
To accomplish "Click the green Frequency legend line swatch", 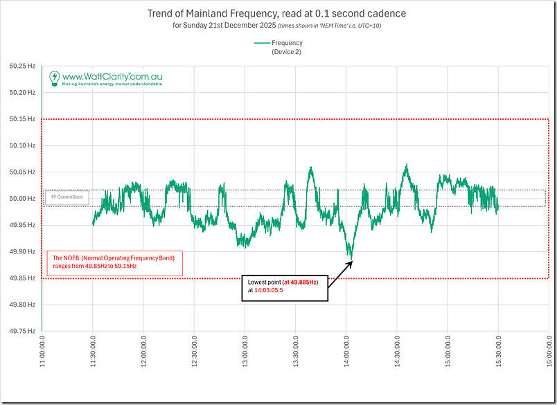I will click(262, 43).
